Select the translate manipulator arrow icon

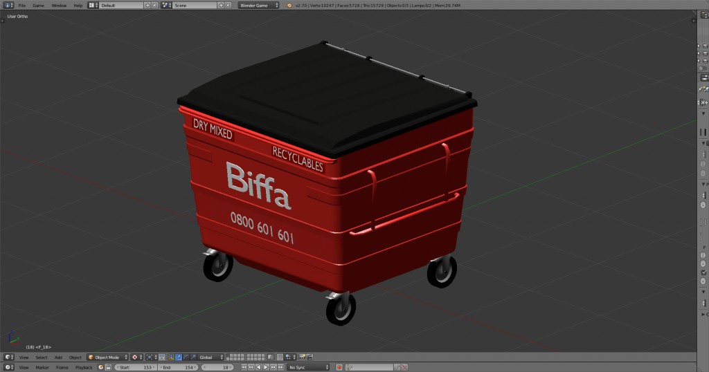pyautogui.click(x=179, y=357)
